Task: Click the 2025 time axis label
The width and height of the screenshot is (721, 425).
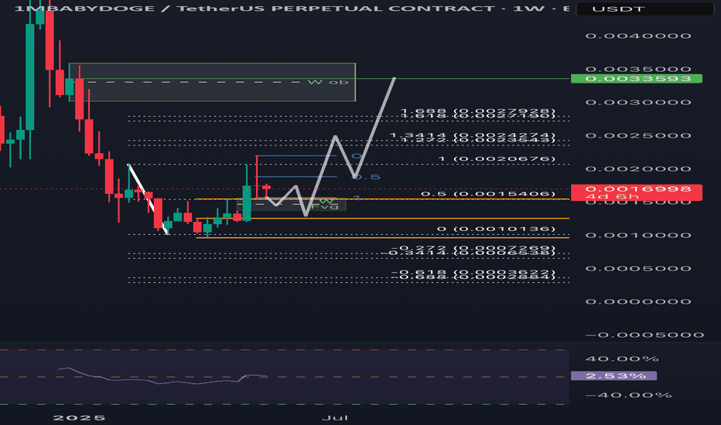Action: pyautogui.click(x=79, y=417)
